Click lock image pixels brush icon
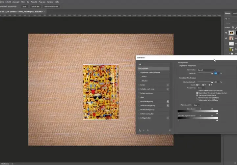The image size is (237, 165). click(236, 27)
